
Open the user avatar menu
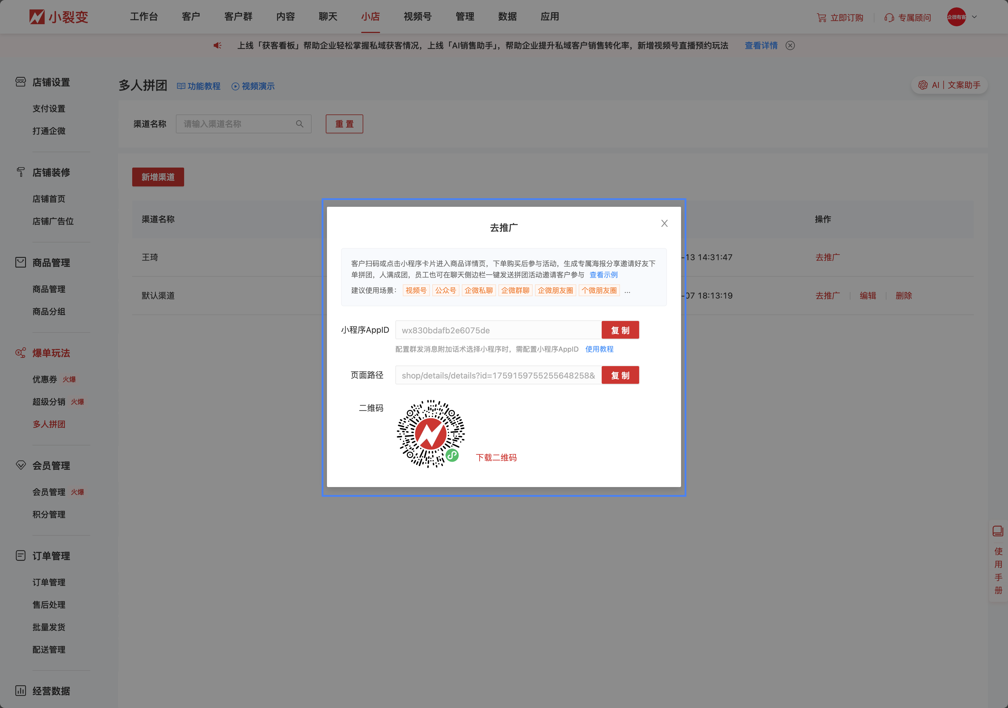[x=956, y=17]
